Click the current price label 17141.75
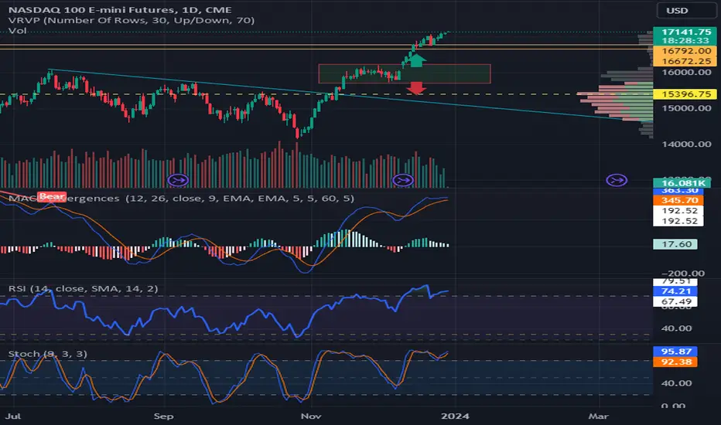The height and width of the screenshot is (425, 721). coord(685,32)
